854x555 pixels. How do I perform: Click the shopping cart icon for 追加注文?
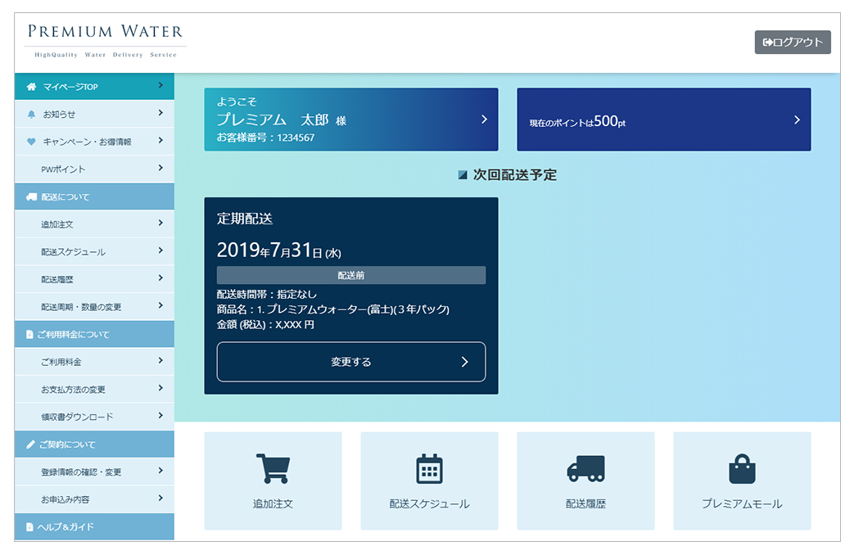point(273,469)
